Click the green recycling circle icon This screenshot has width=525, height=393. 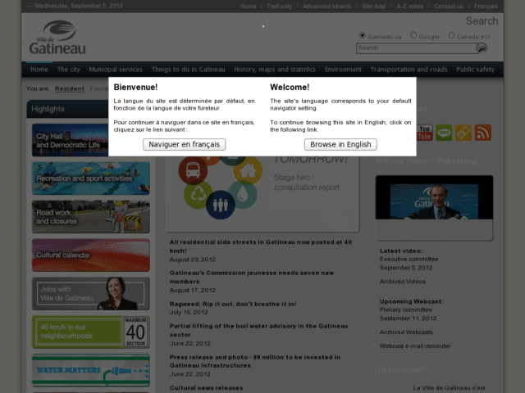198,195
